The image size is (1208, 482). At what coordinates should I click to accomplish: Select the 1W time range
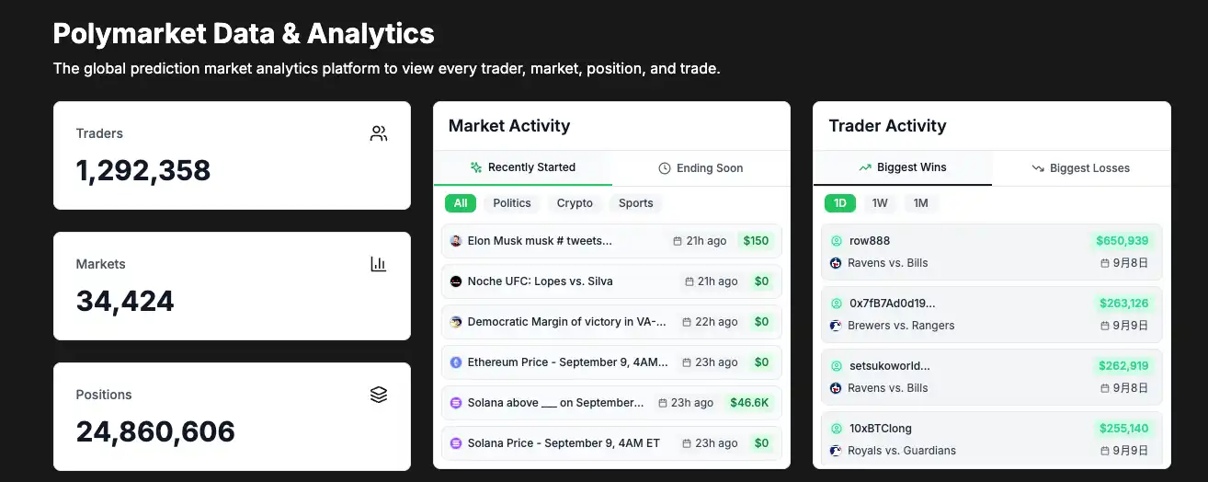pos(880,203)
